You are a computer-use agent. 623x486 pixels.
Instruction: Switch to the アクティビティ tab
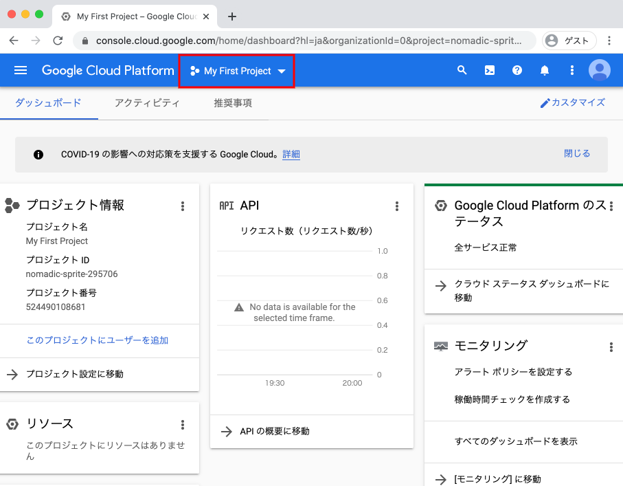click(x=147, y=103)
